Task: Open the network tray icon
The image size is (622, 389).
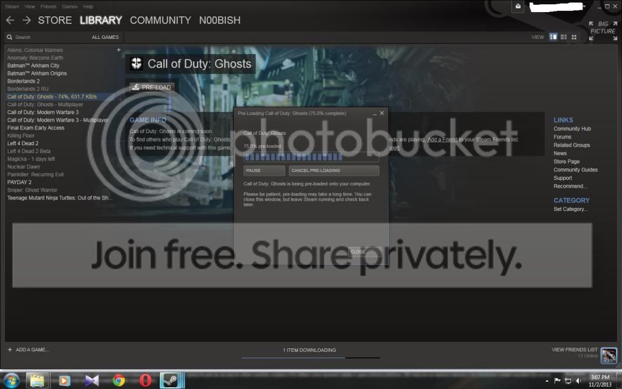Action: coord(568,380)
